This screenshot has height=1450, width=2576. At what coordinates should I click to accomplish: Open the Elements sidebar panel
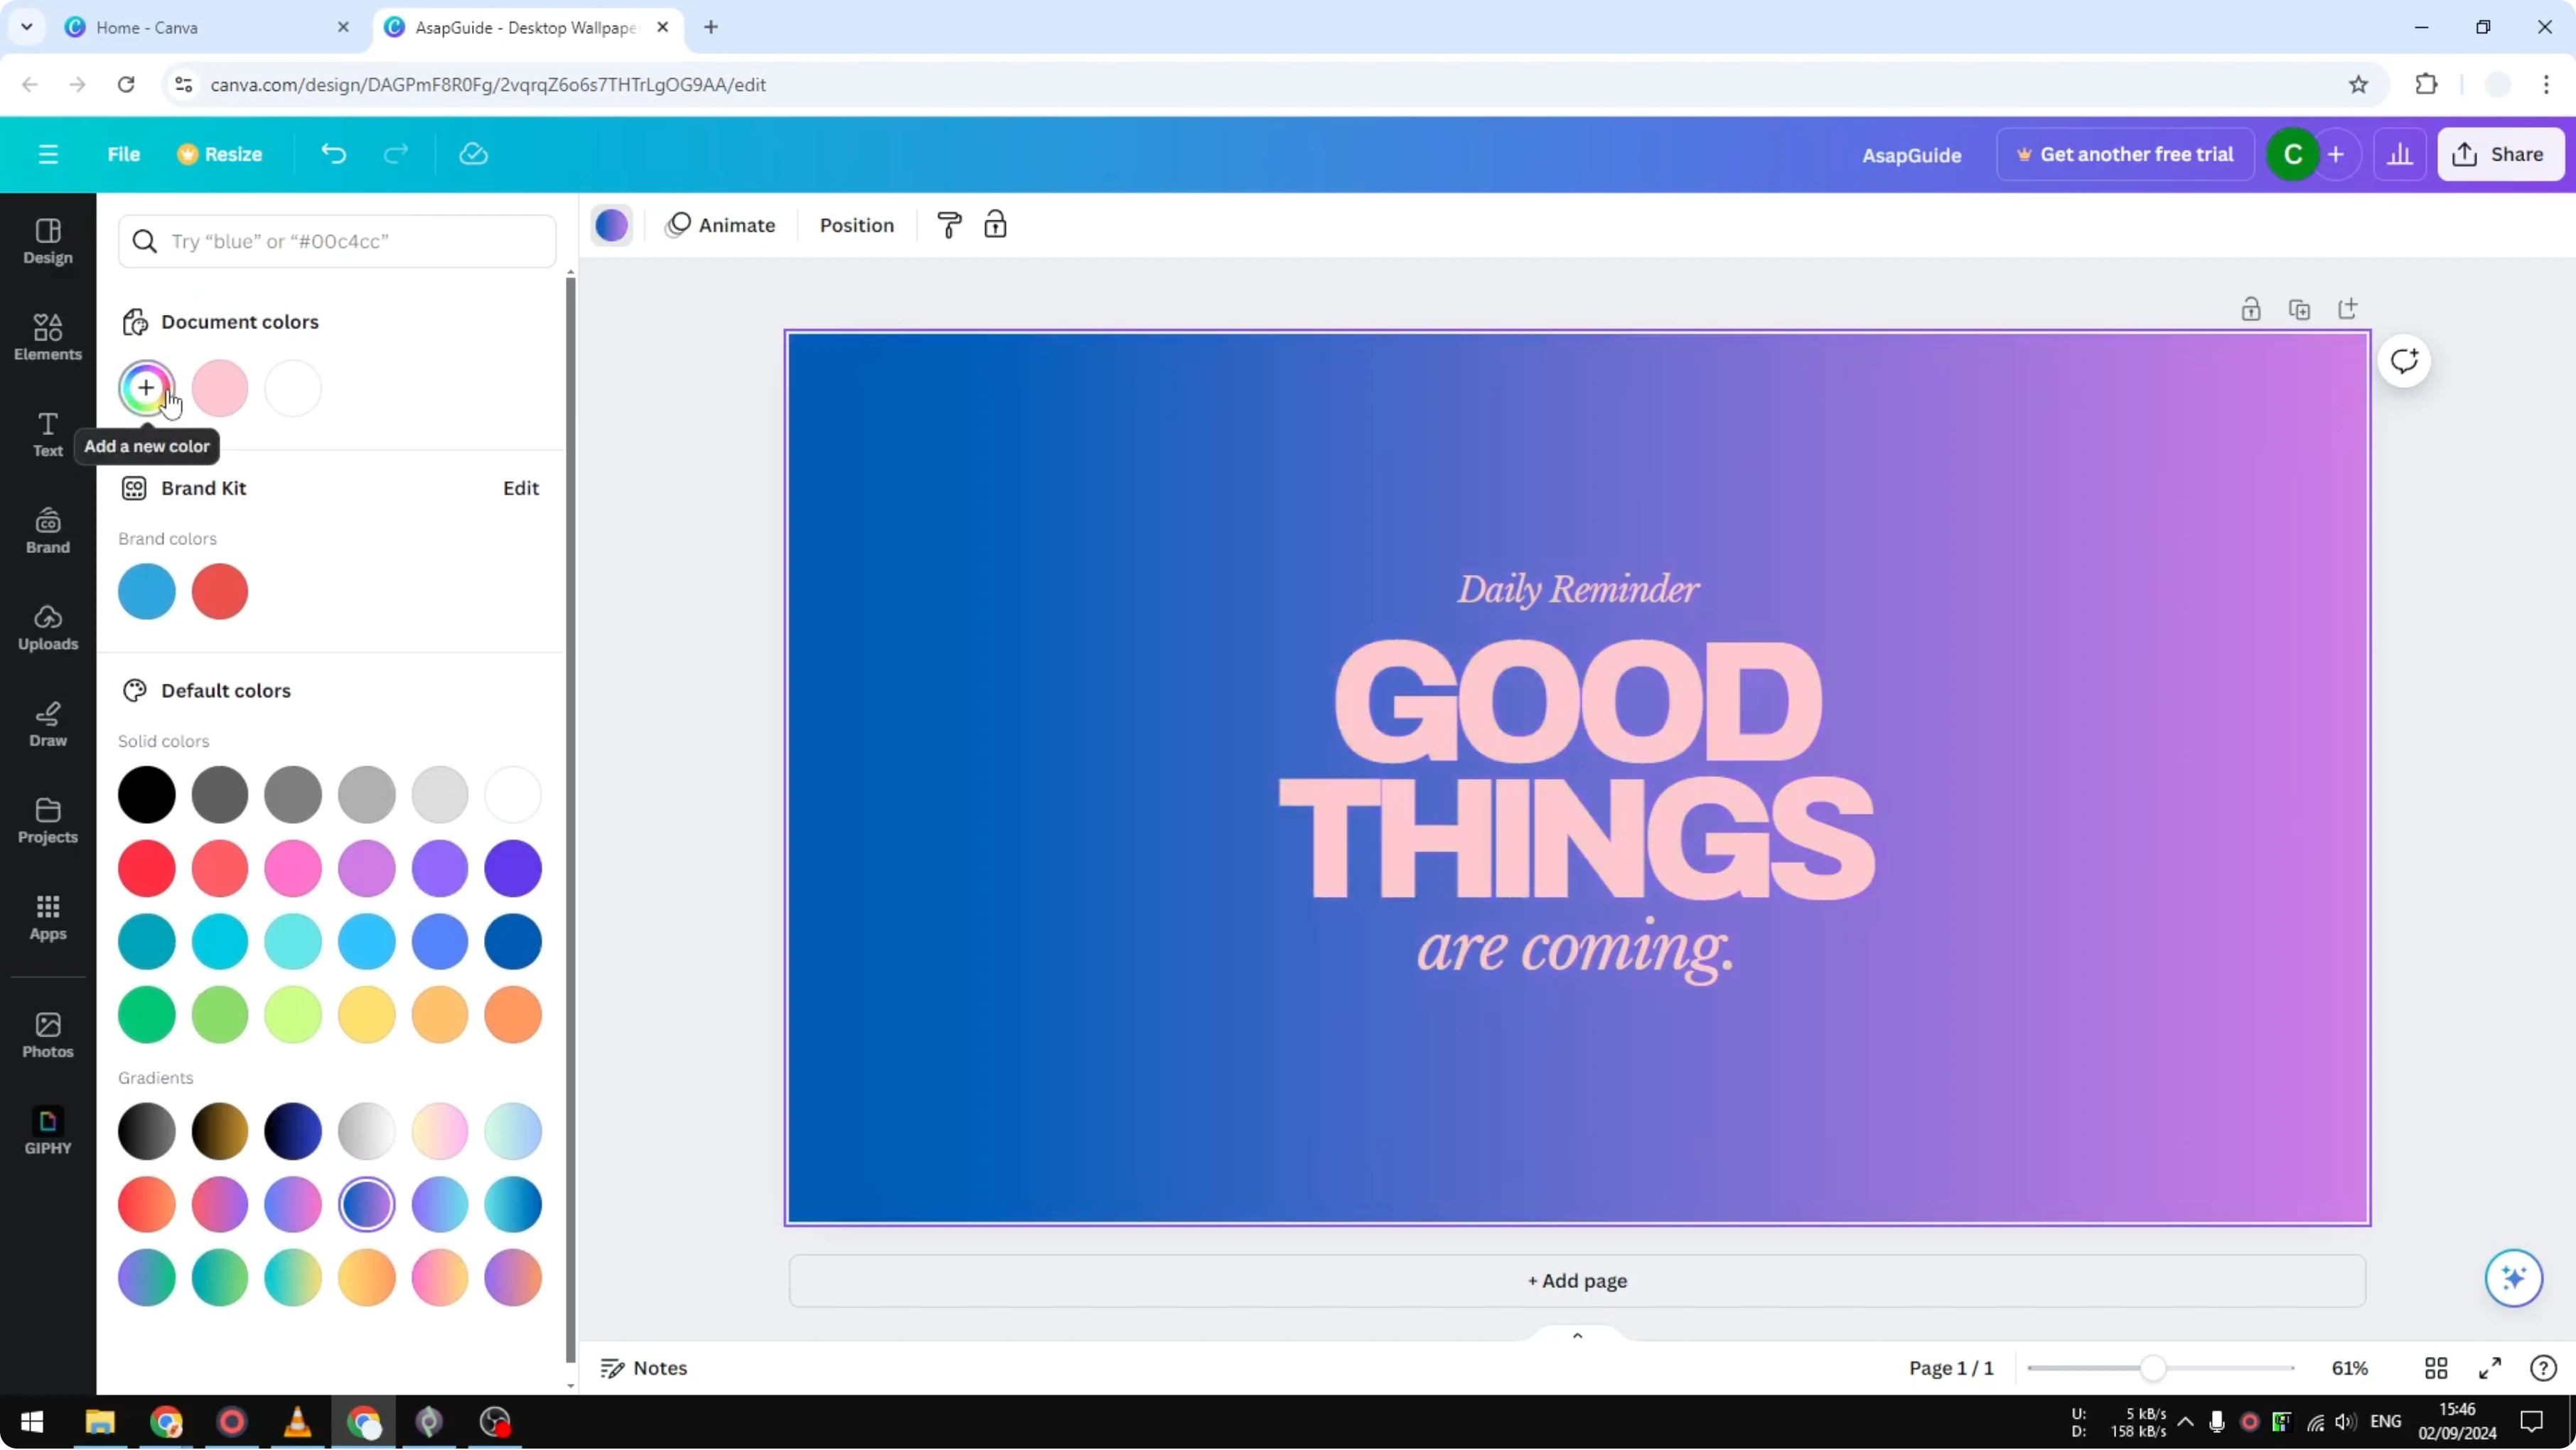(x=48, y=337)
